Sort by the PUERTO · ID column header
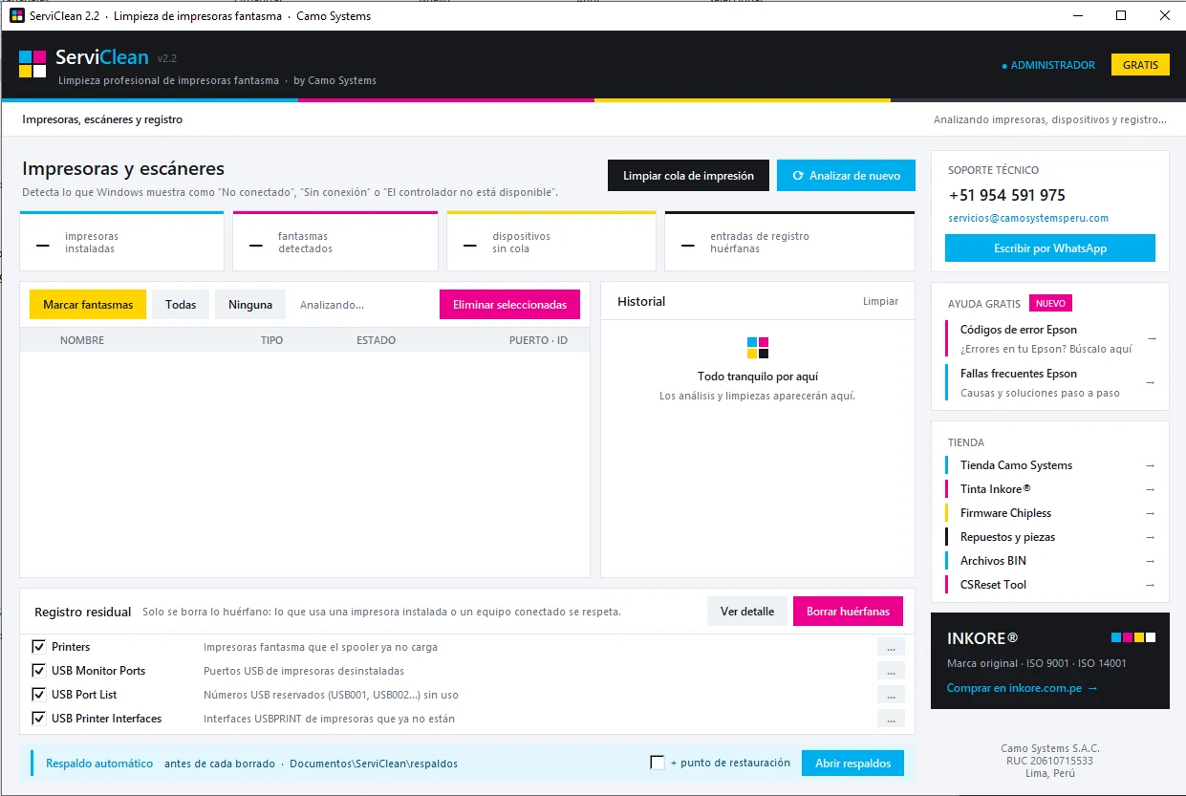1186x796 pixels. point(538,340)
